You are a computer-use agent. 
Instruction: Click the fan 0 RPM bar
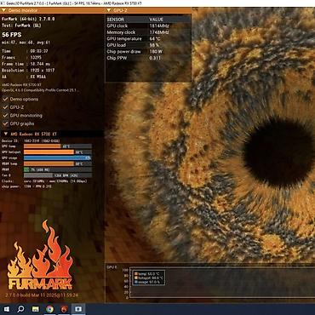point(58,175)
